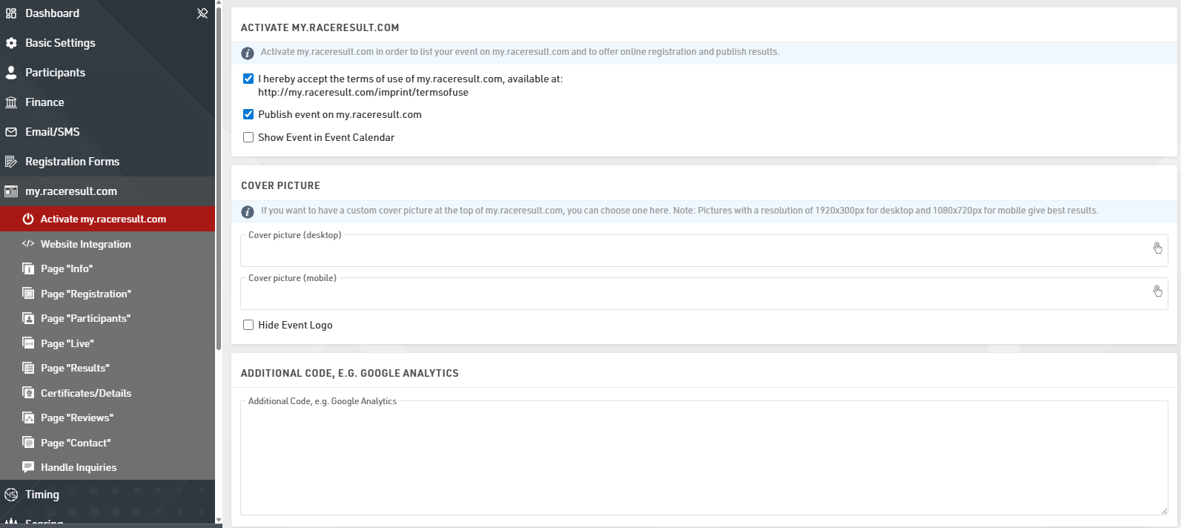Click the Finance bank icon
Viewport: 1181px width, 528px height.
click(x=11, y=102)
